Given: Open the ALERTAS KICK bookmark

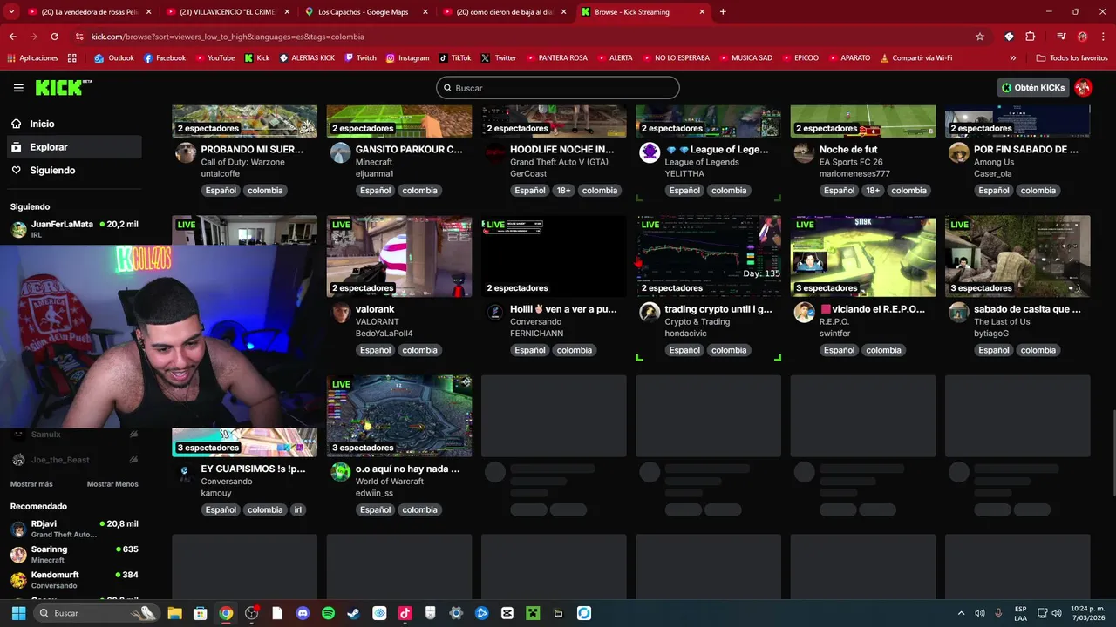Looking at the screenshot, I should [x=307, y=58].
